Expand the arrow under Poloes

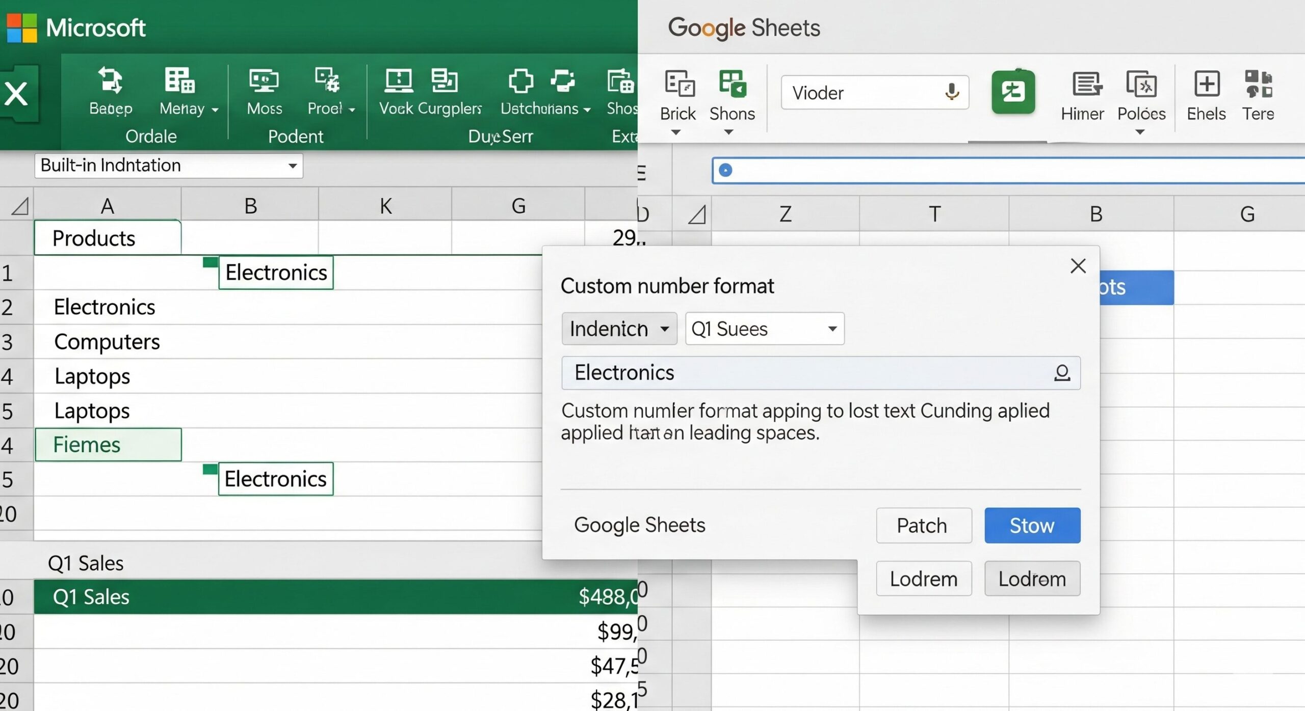1140,132
